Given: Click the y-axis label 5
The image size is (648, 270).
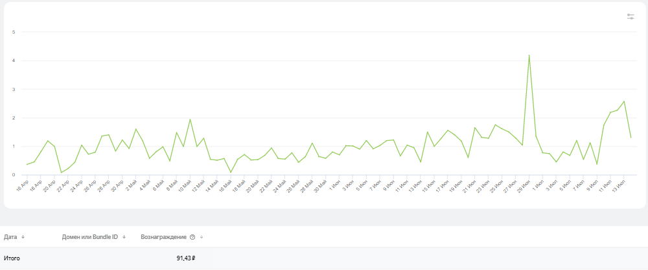Looking at the screenshot, I should [14, 32].
